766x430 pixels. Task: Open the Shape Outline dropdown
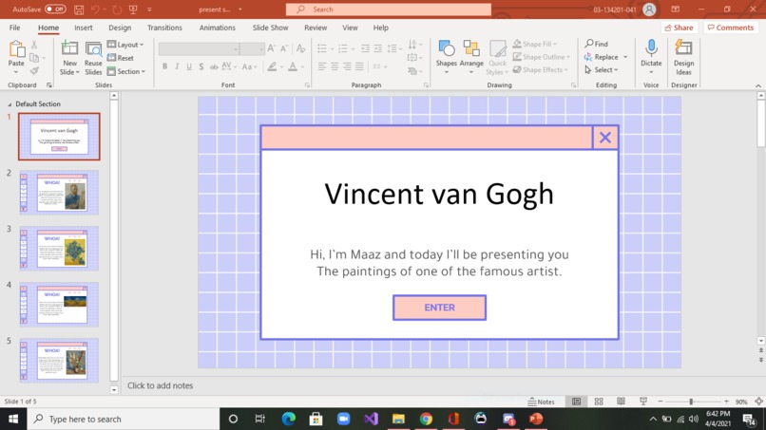tap(542, 57)
